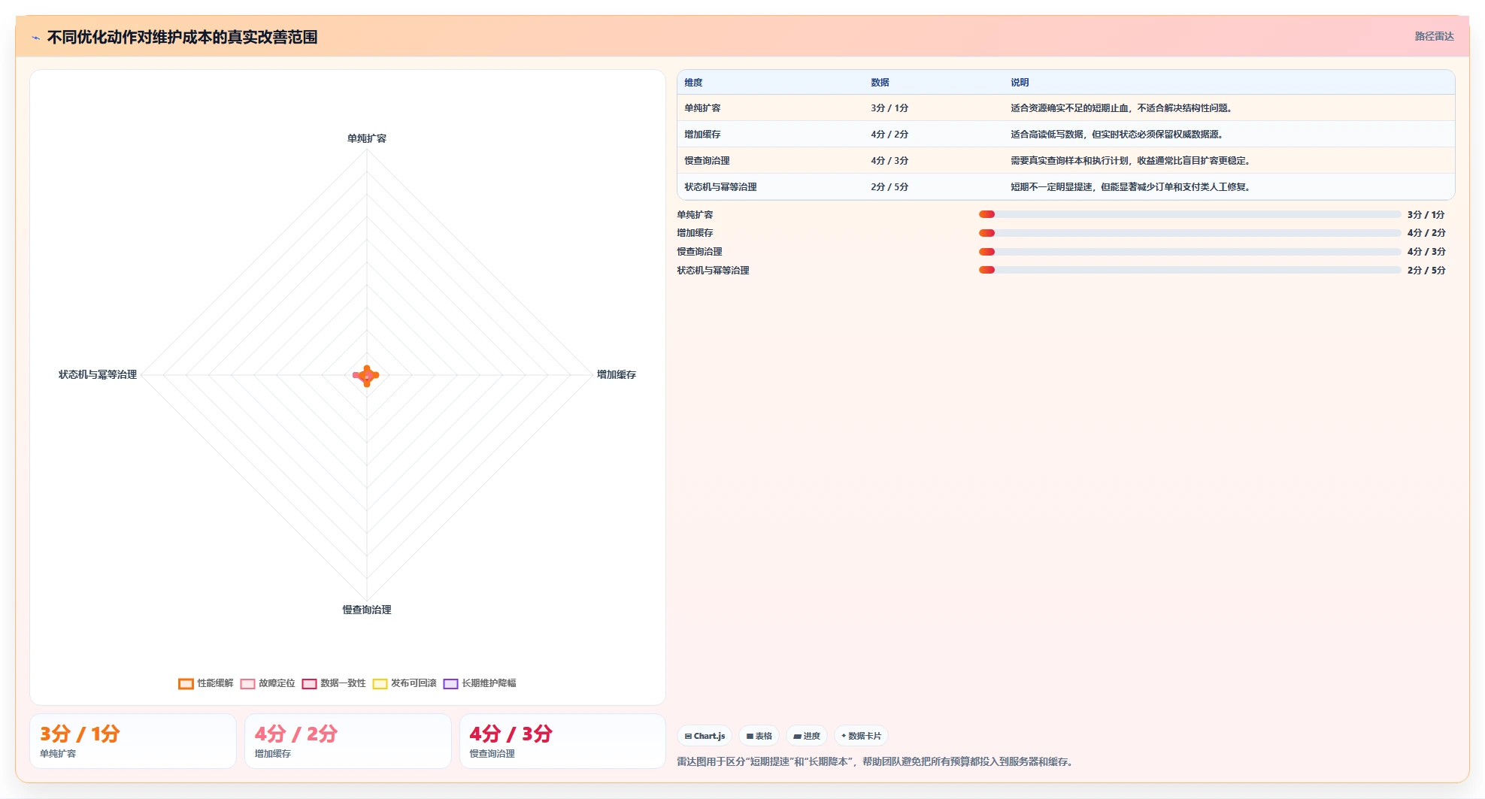Click the 3分 / 1分 value beside progress bar

pyautogui.click(x=1426, y=215)
